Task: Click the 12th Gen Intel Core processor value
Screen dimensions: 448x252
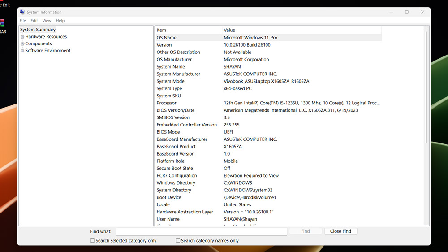Action: coord(302,103)
